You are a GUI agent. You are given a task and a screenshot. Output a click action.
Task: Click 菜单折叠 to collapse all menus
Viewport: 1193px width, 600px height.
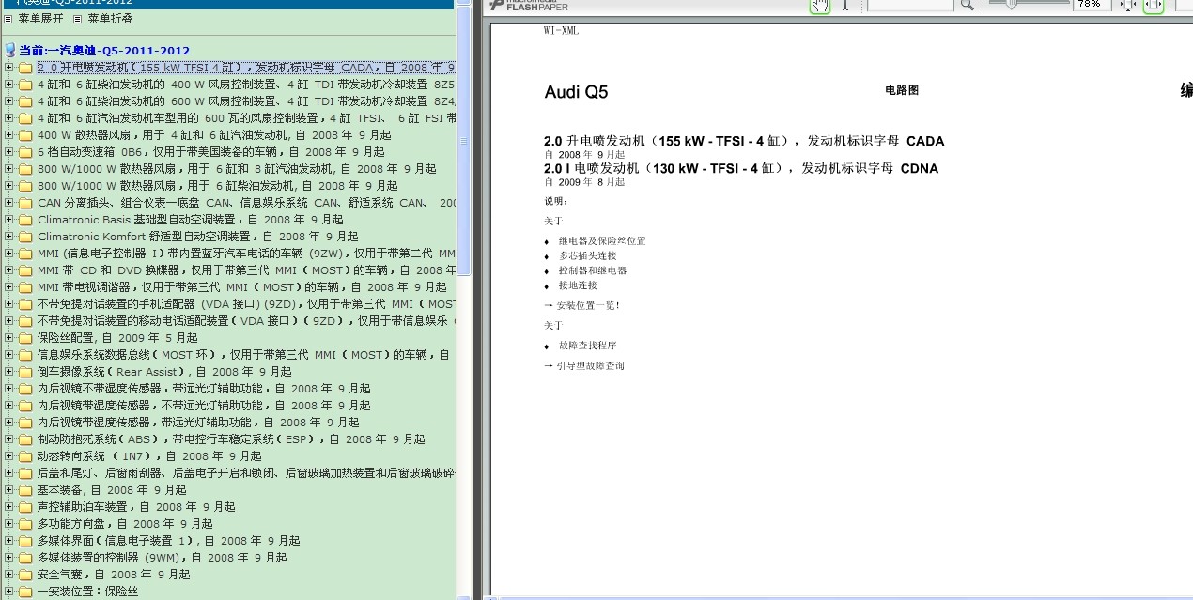pyautogui.click(x=110, y=19)
